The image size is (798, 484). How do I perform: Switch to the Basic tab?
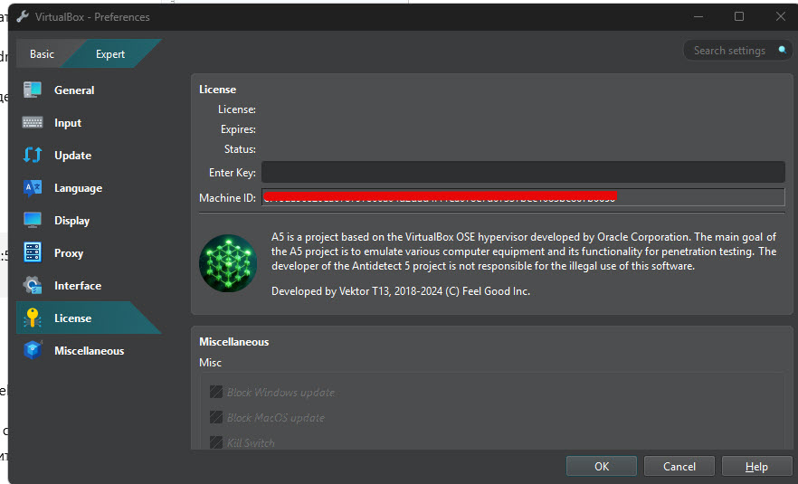(x=42, y=54)
